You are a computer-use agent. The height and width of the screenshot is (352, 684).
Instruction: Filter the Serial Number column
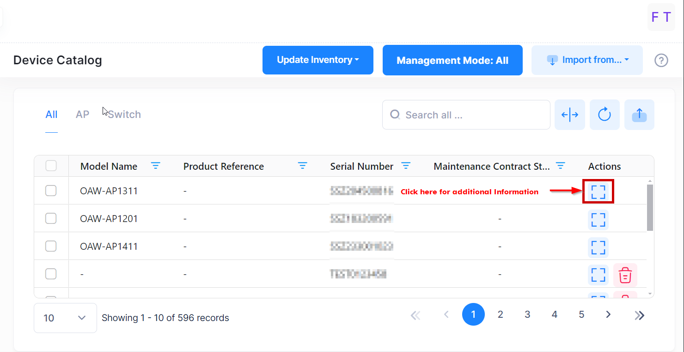point(406,166)
